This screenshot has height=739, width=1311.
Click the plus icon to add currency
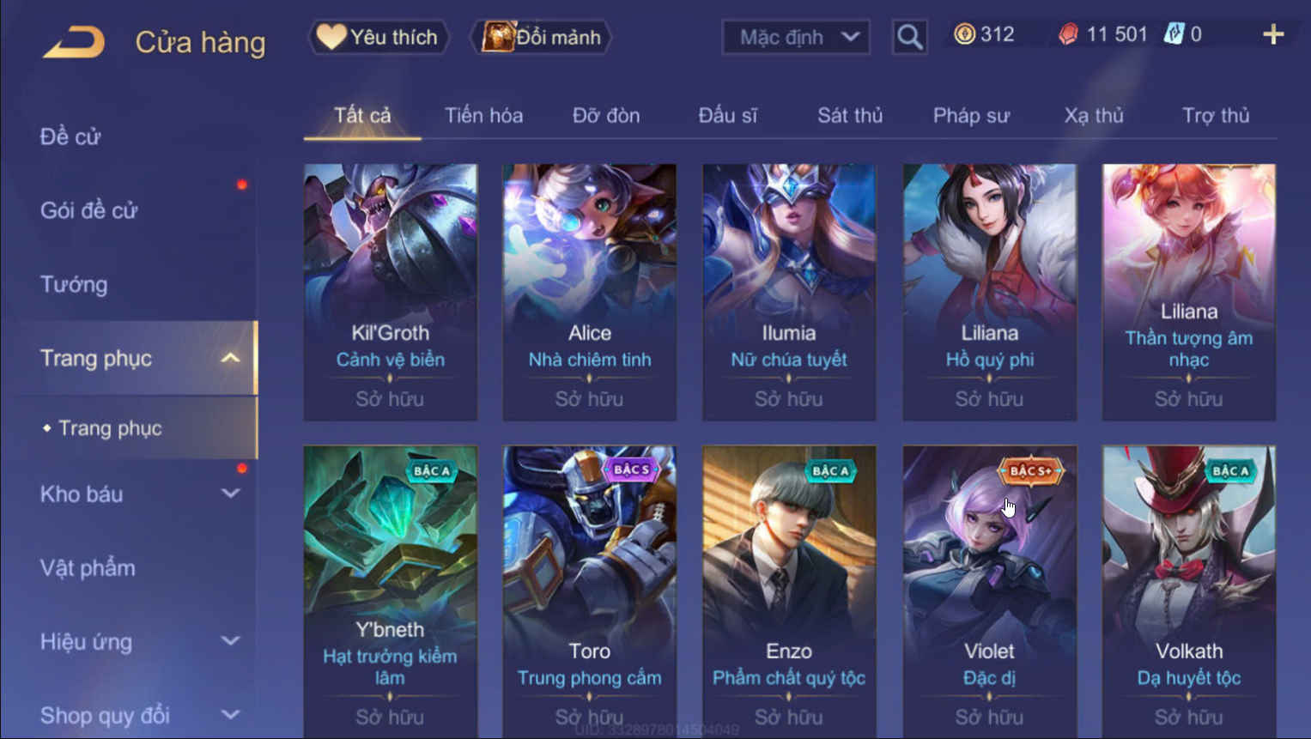pyautogui.click(x=1273, y=34)
